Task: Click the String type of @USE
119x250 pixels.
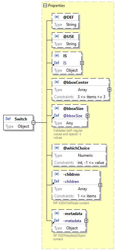Action: 71,44
